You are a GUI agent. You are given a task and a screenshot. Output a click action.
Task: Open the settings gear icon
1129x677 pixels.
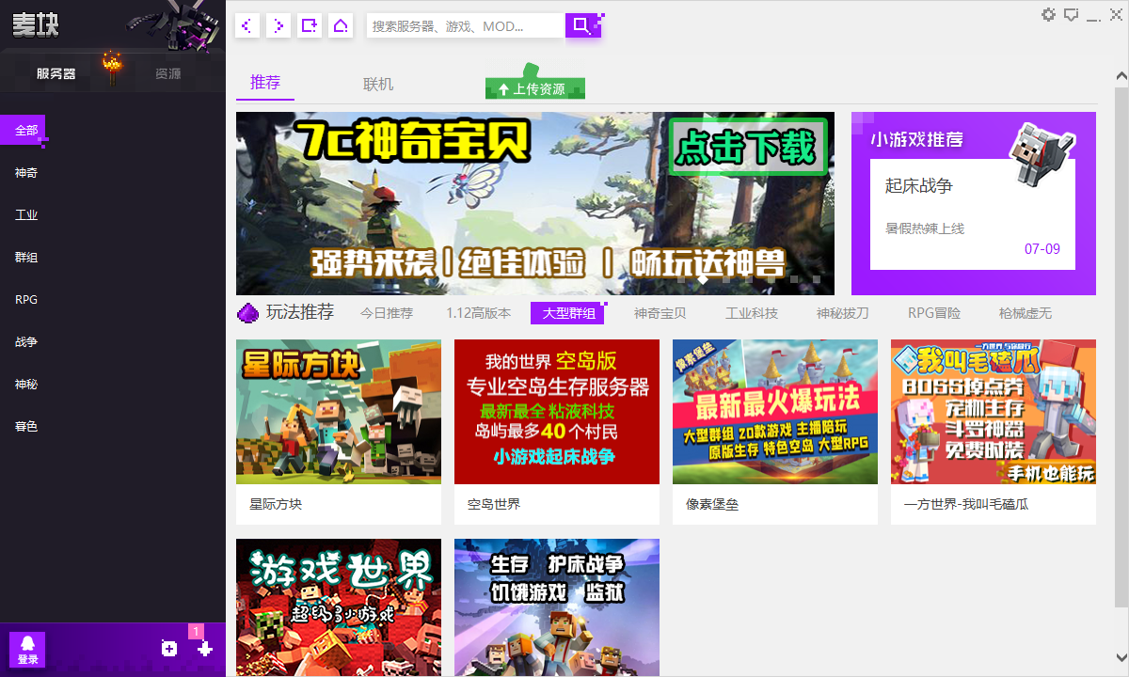click(x=1049, y=14)
